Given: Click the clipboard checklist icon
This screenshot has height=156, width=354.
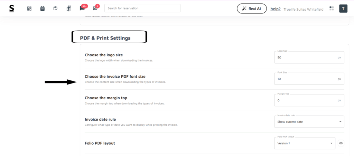Looking at the screenshot, I should (55, 9).
